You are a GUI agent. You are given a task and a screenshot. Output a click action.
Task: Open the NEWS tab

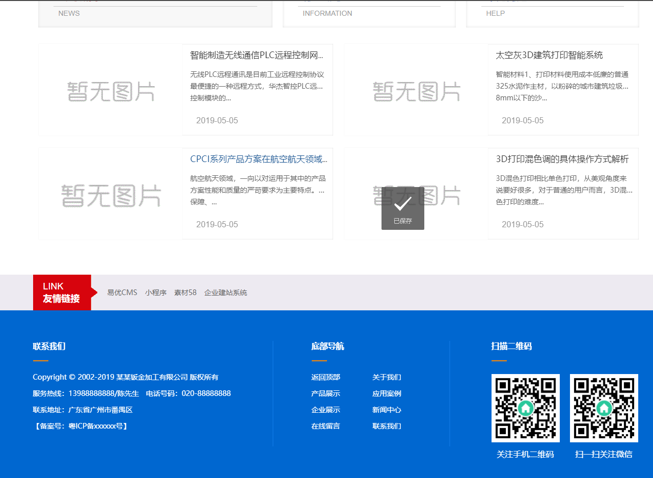coord(69,13)
